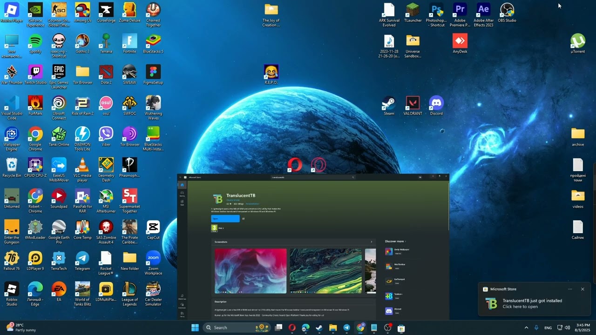This screenshot has height=335, width=596.
Task: Select the Dota 2 desktop icon
Action: click(x=106, y=75)
